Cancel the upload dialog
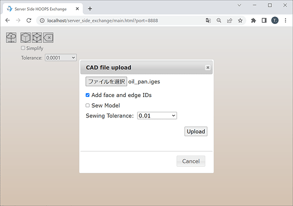The height and width of the screenshot is (206, 293). click(191, 161)
